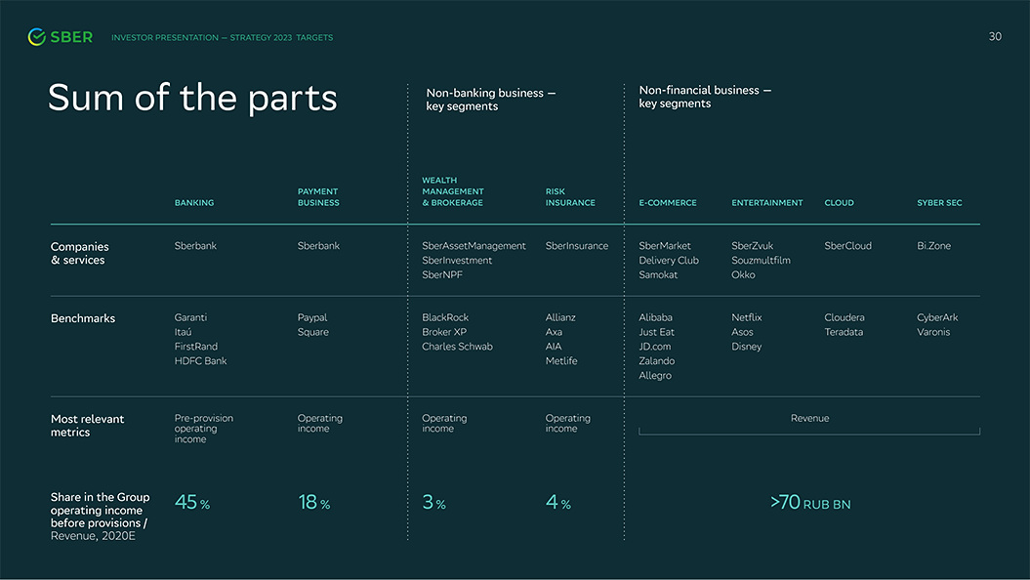
Task: Select the PAYMENT BUSINESS column header
Action: click(x=318, y=197)
